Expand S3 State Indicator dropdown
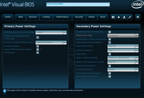The height and width of the screenshot is (98, 144). 123,50
